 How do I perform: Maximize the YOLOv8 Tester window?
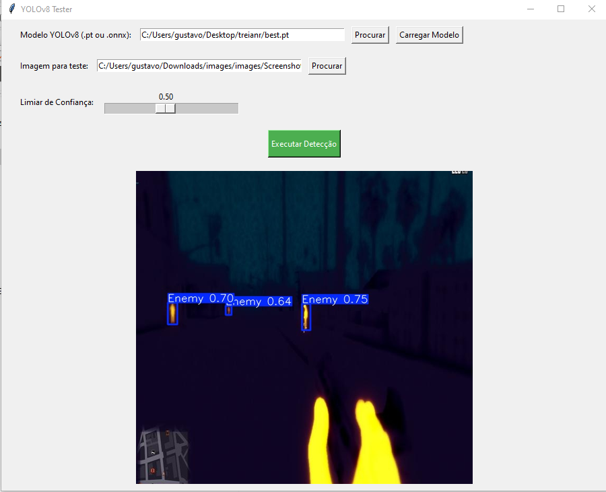pos(561,9)
